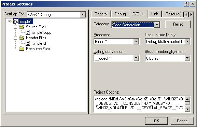Switch to the Resources tab
Screen dimensions: 197x127
click(x=172, y=14)
